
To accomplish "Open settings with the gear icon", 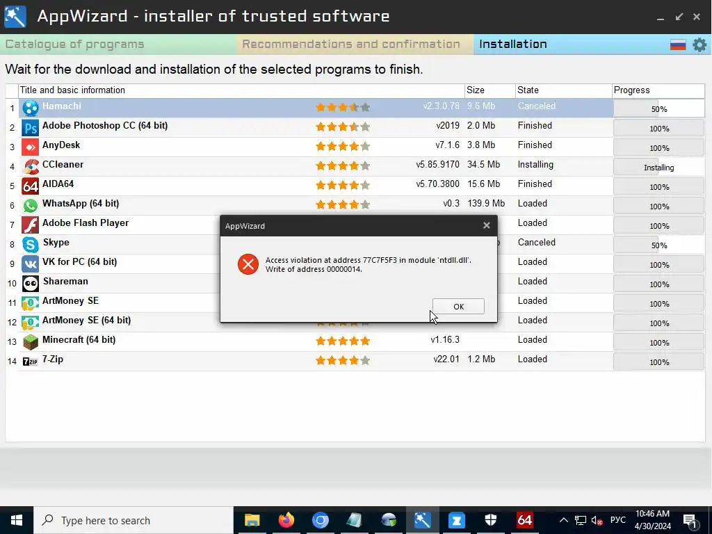I will pyautogui.click(x=699, y=44).
